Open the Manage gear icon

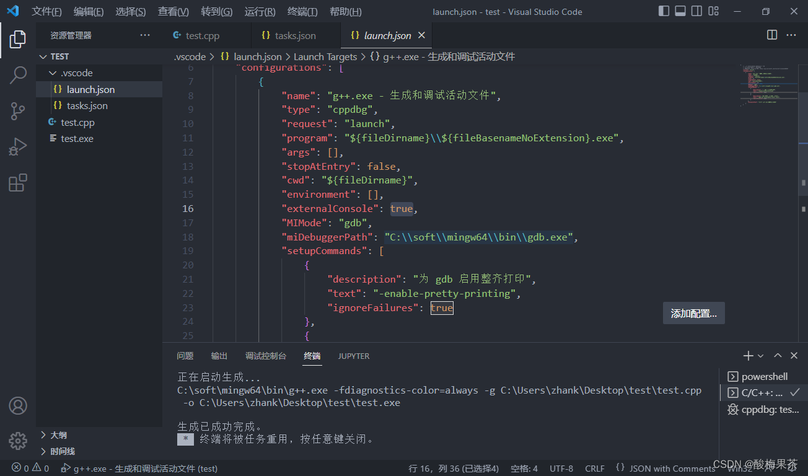[x=17, y=441]
